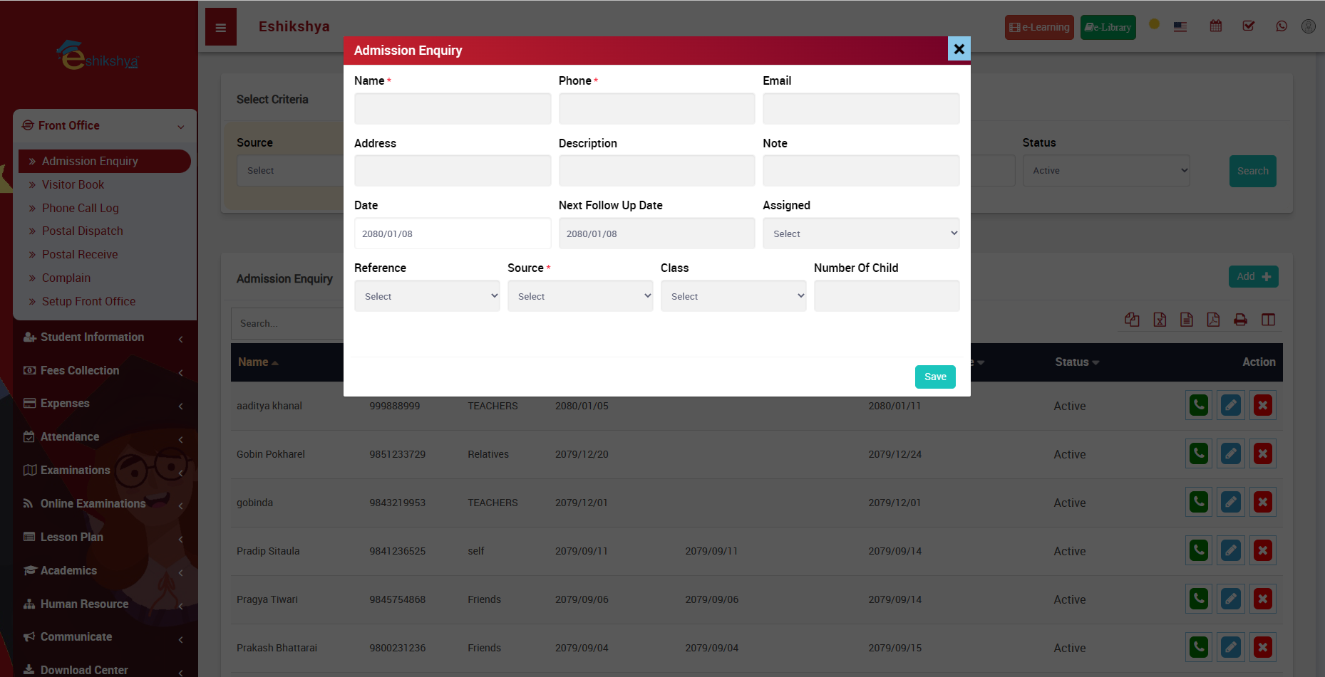The width and height of the screenshot is (1325, 677).
Task: Expand Student Information menu
Action: [92, 337]
